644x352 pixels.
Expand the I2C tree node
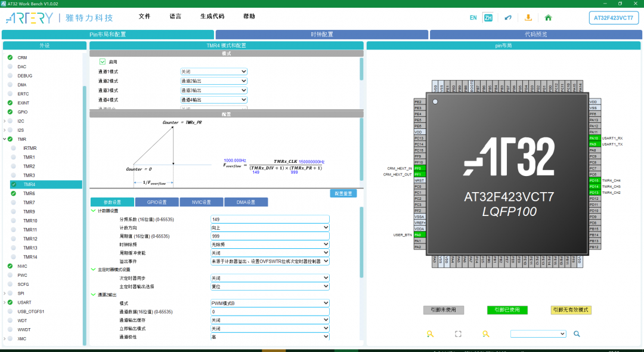tap(5, 121)
